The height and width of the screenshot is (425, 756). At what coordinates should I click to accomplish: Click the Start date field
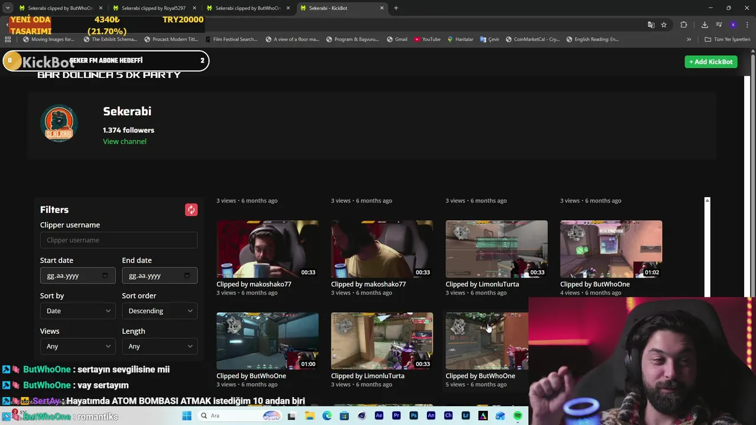click(77, 276)
